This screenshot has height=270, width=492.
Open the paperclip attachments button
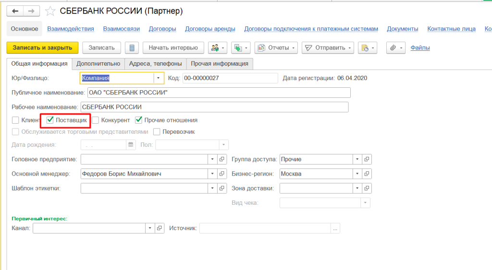tap(395, 47)
